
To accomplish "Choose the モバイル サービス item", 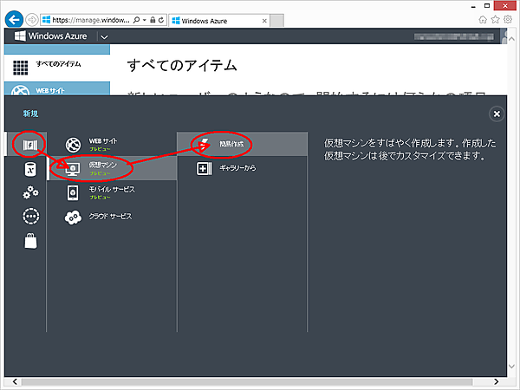I will pos(112,192).
